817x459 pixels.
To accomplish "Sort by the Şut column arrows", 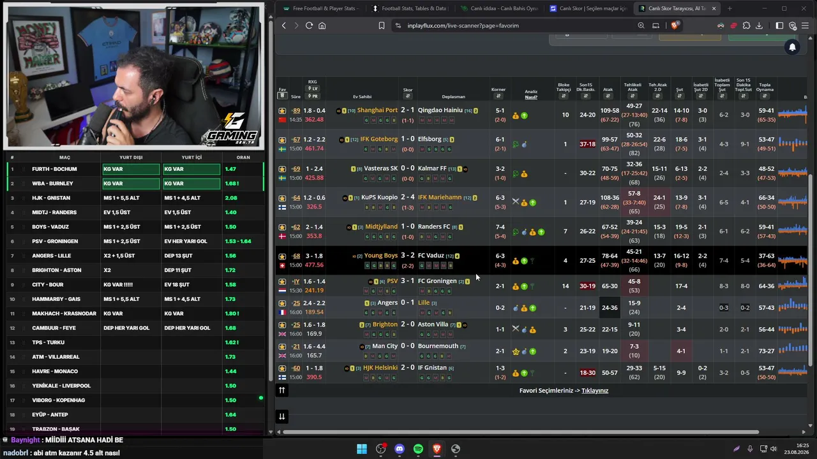I will click(x=680, y=96).
